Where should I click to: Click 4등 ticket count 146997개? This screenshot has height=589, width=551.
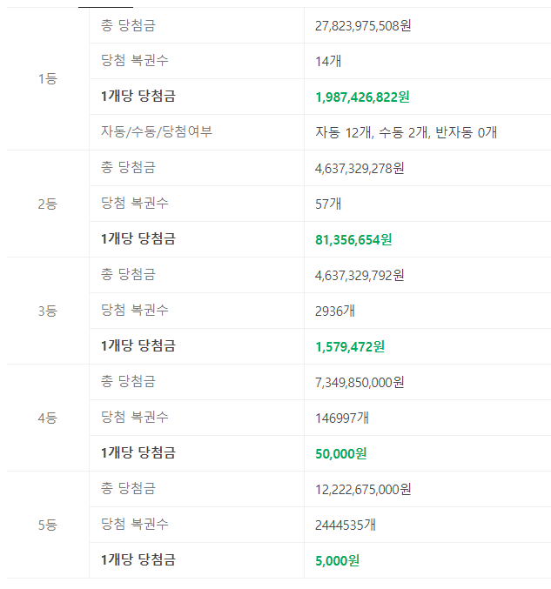(341, 418)
